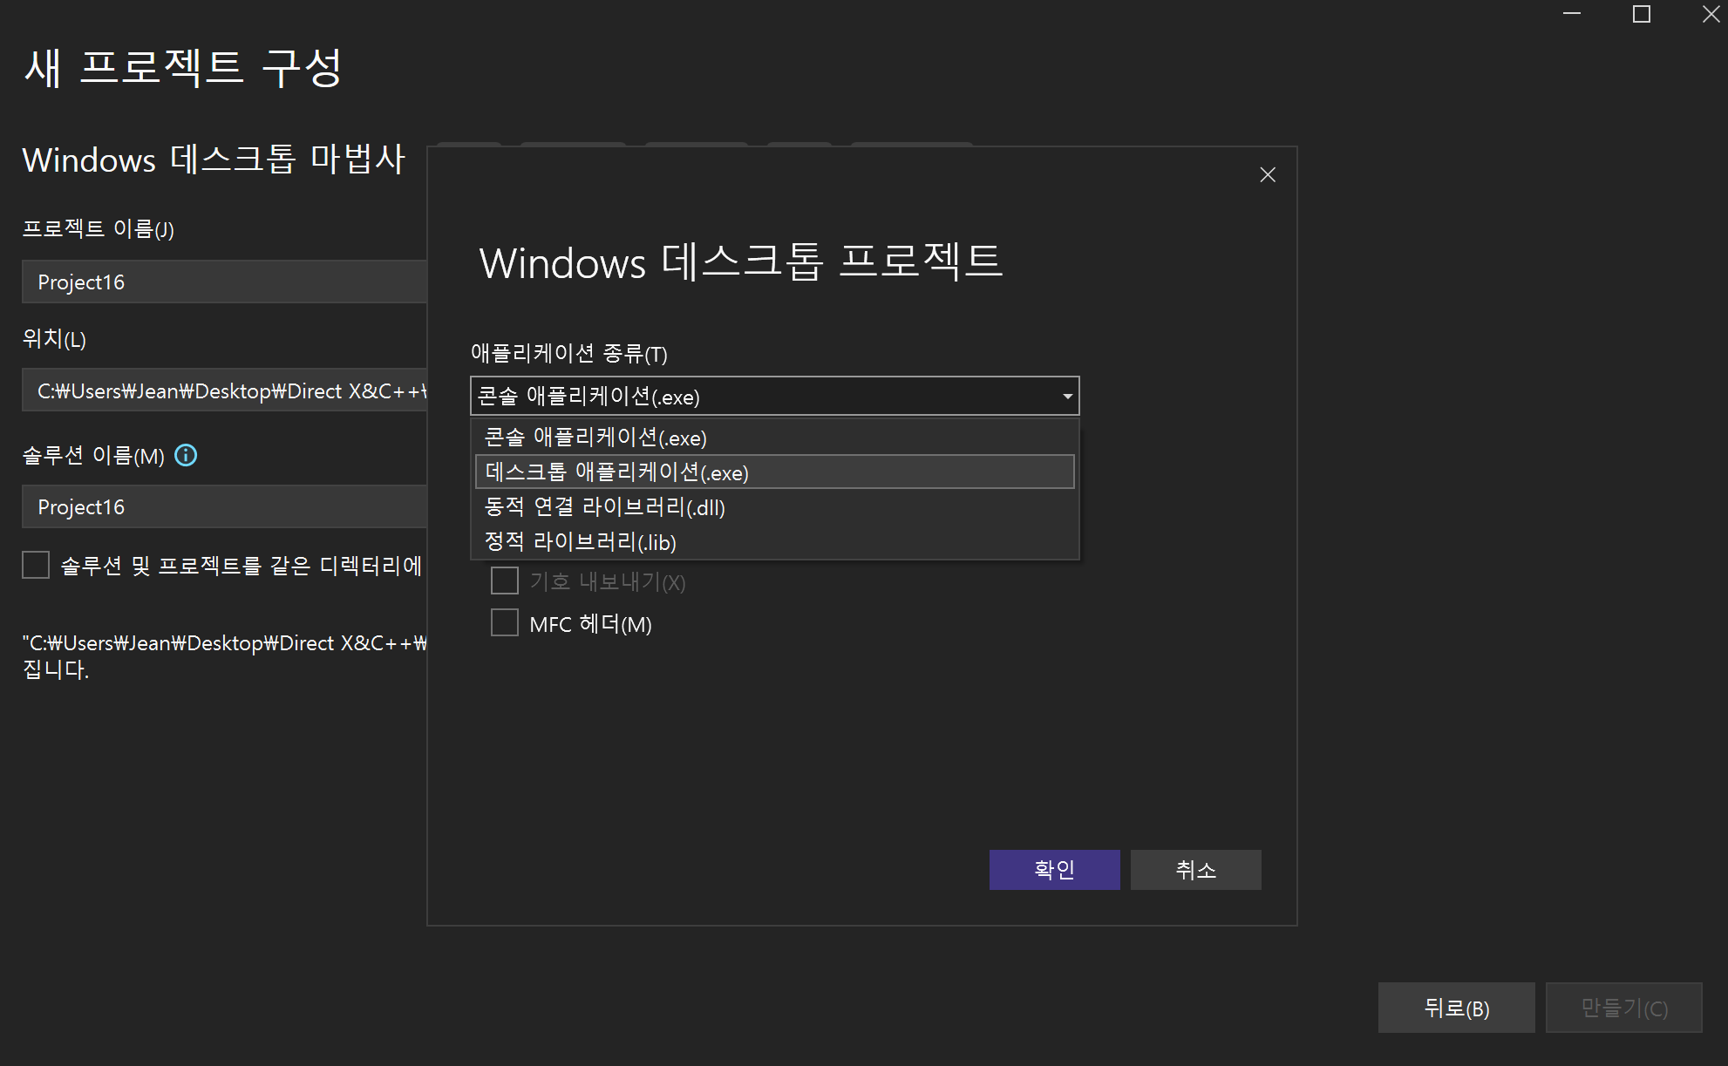This screenshot has height=1066, width=1728.
Task: Click the 만들기(C) button
Action: 1623,1008
